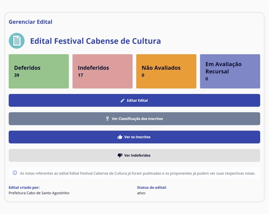Select the Em Avaliação Recursal card

click(x=230, y=71)
